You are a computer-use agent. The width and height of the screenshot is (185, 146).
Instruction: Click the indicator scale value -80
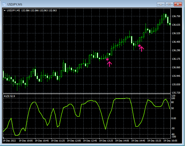pyautogui.click(x=173, y=134)
